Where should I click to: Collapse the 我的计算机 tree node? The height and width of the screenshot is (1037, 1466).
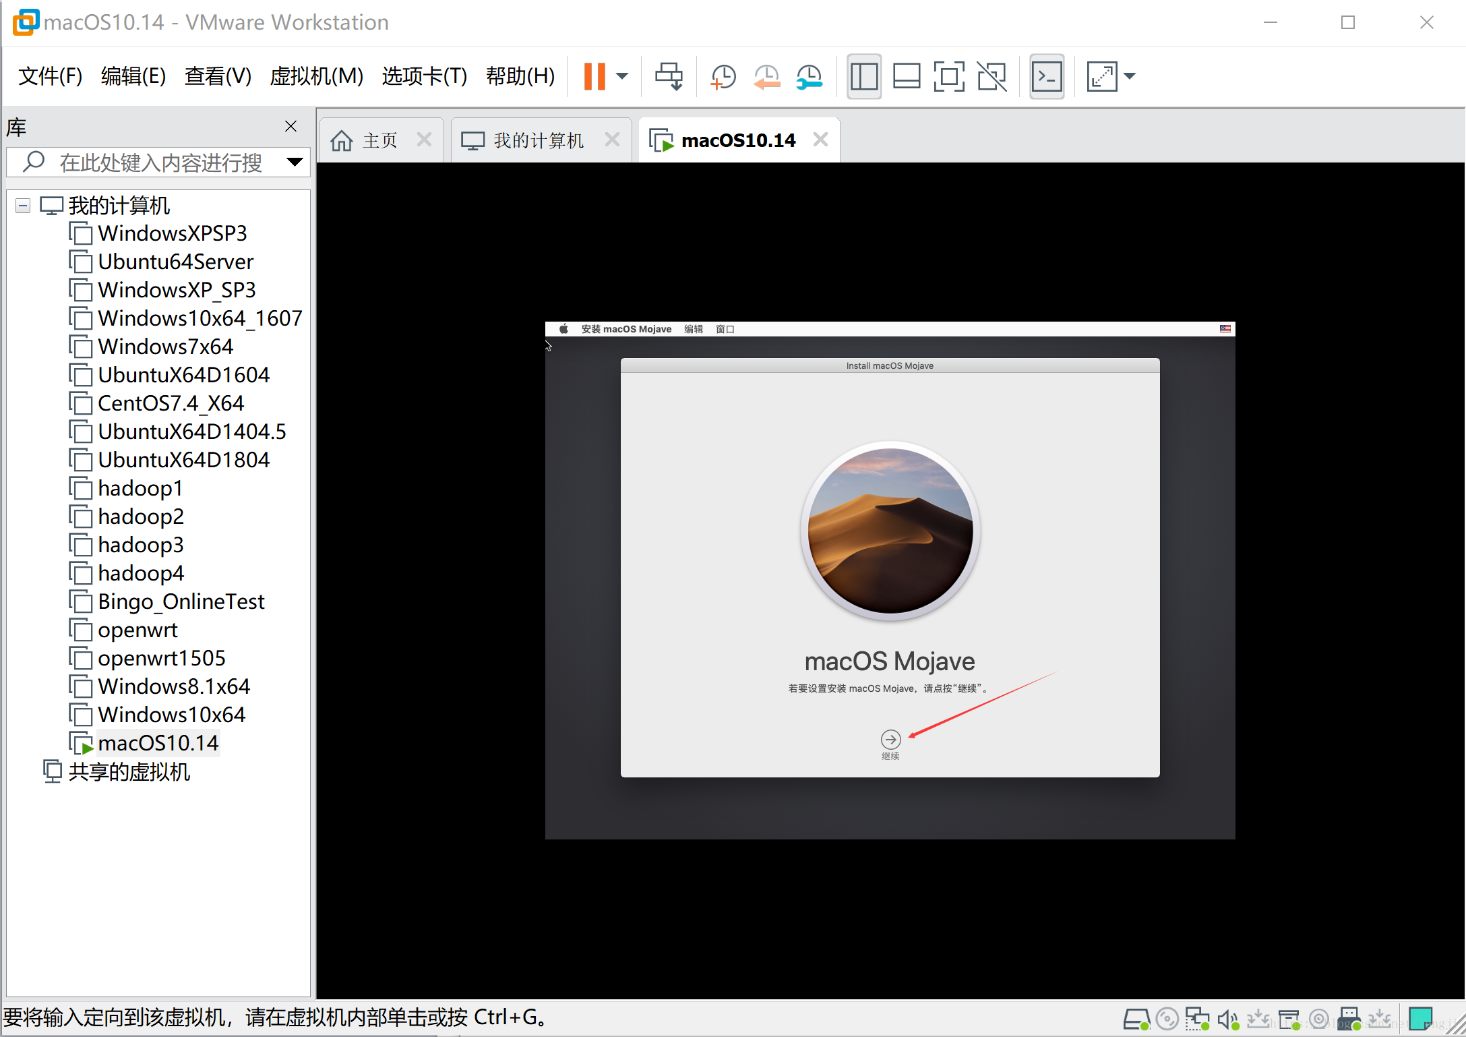(x=23, y=206)
